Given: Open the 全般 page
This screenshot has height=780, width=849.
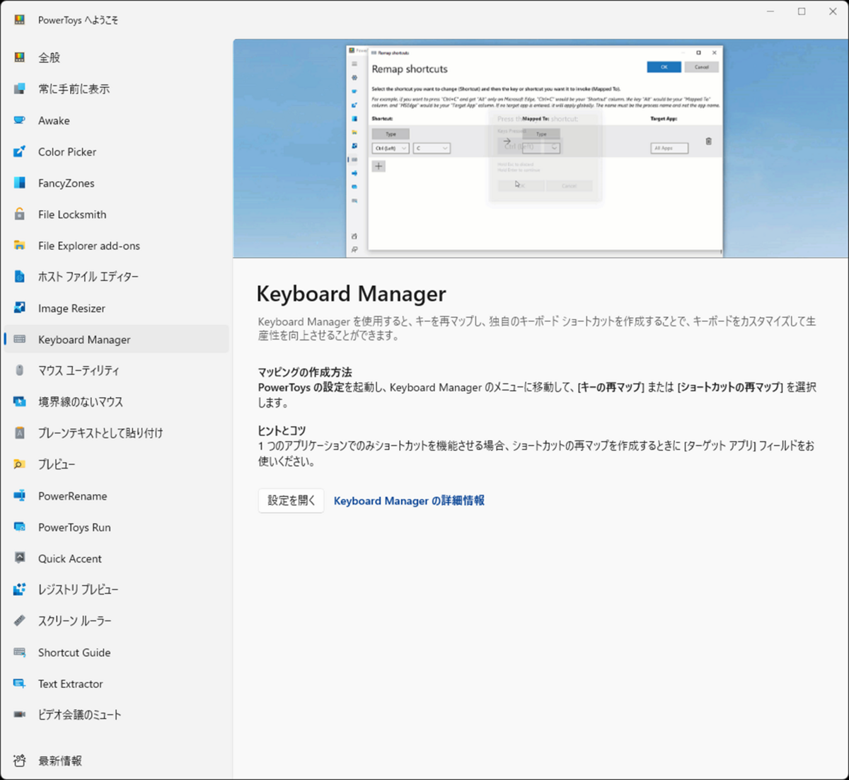Looking at the screenshot, I should point(117,57).
